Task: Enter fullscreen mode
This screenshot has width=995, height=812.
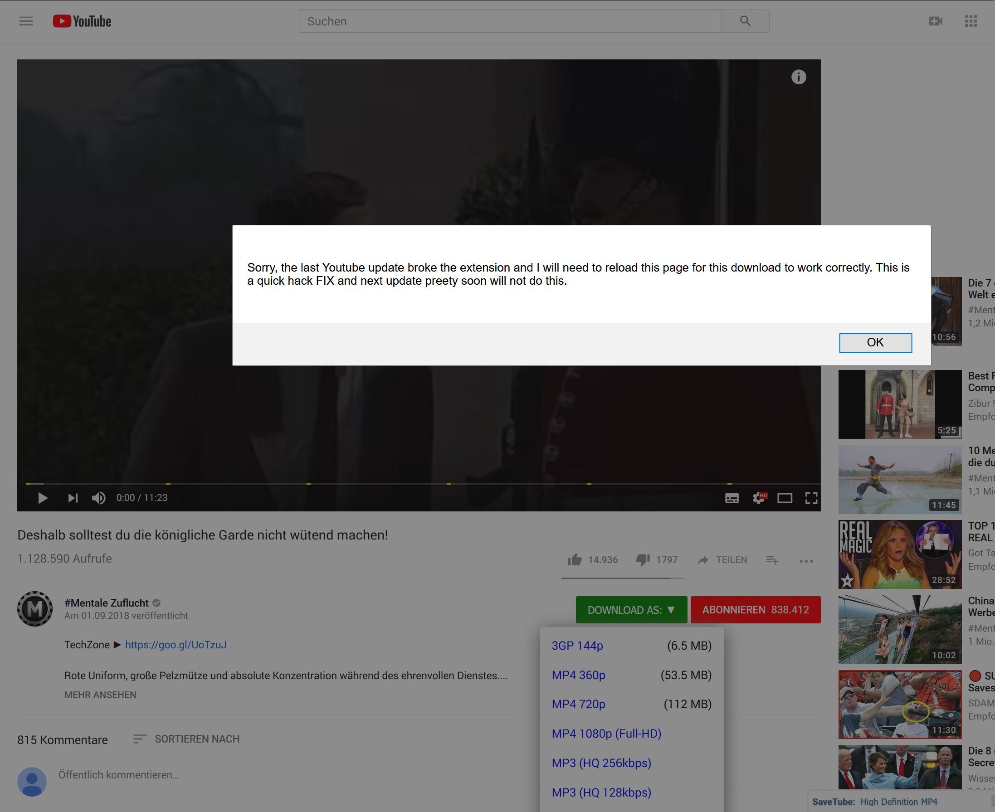Action: (x=811, y=498)
